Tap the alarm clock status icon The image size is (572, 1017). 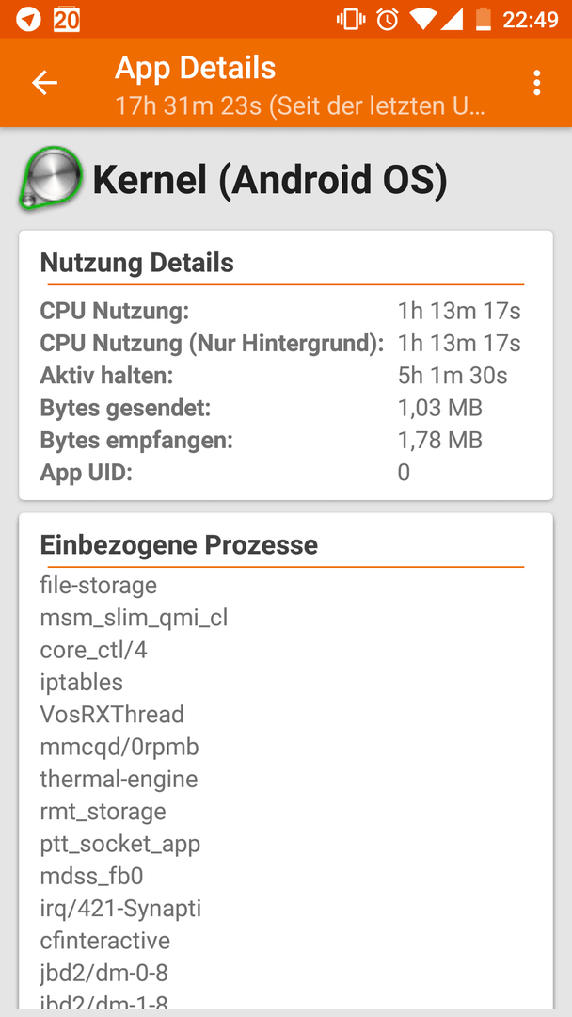(x=388, y=20)
